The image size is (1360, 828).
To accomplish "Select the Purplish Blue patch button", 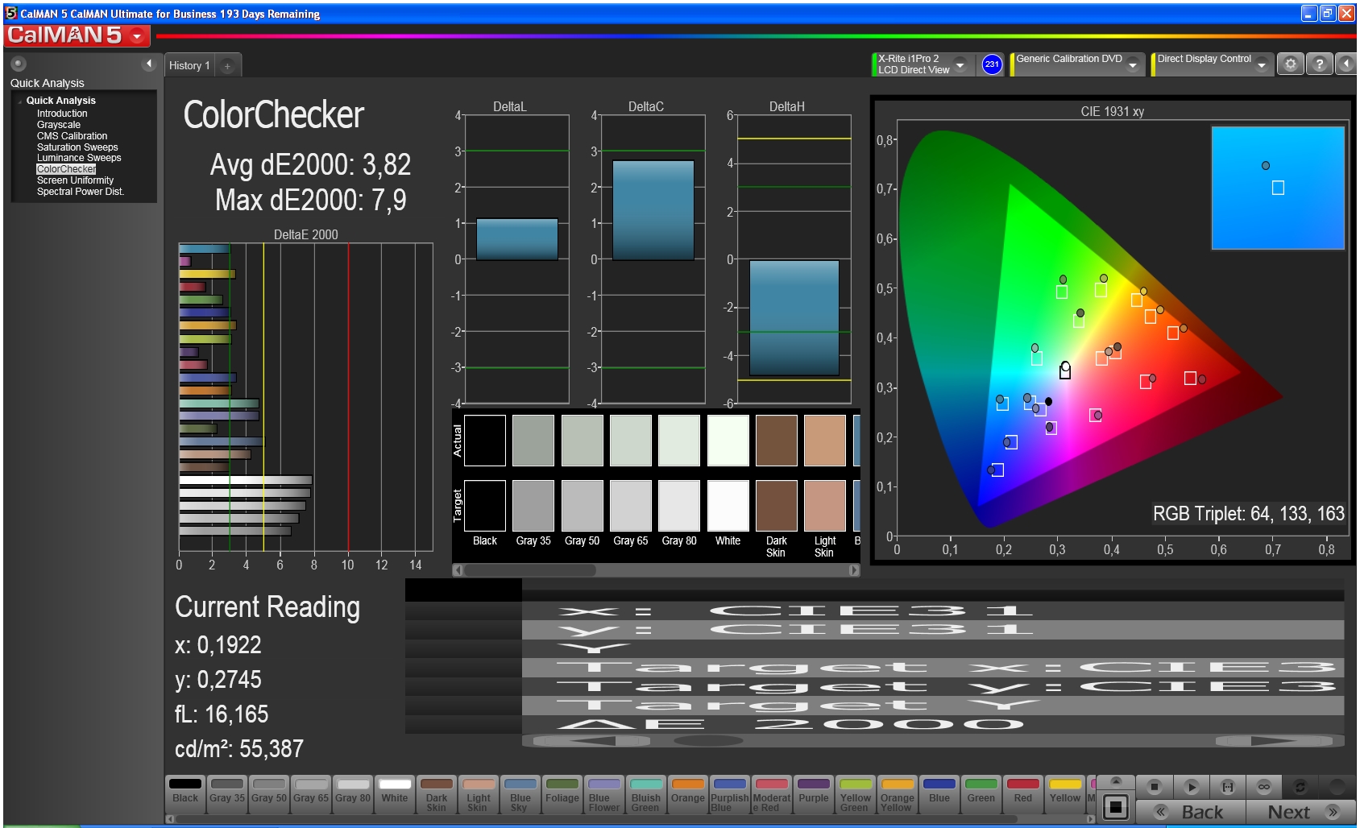I will point(730,794).
